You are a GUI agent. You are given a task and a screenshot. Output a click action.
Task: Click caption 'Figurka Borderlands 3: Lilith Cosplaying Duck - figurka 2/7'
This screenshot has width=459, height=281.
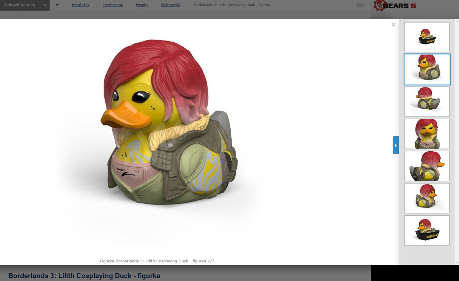point(157,261)
